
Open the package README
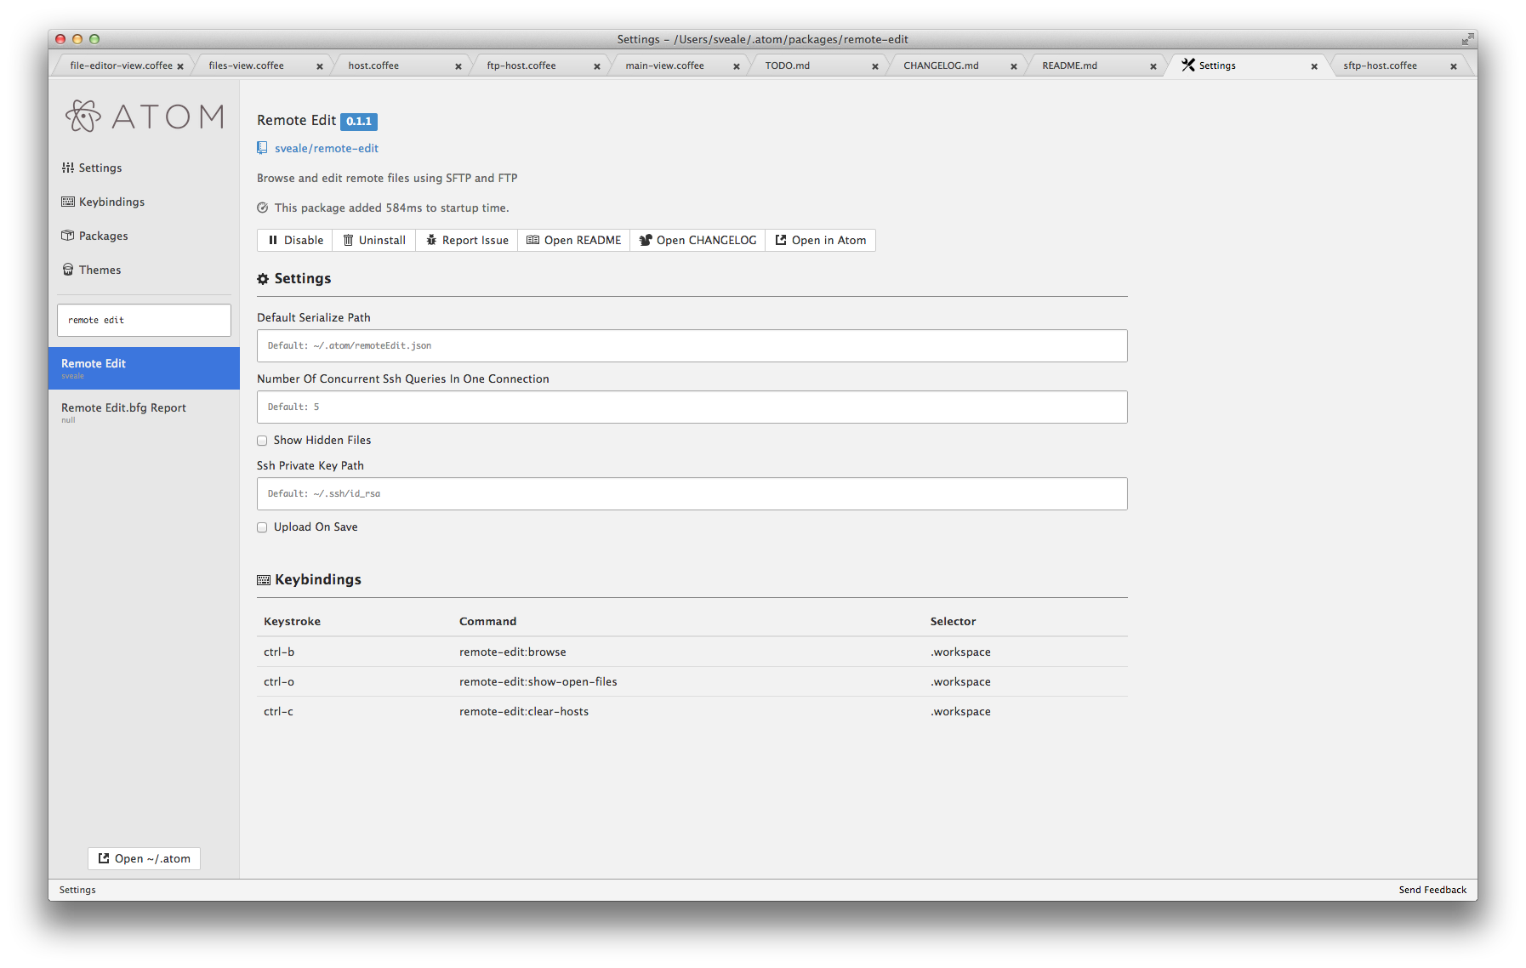(x=573, y=240)
